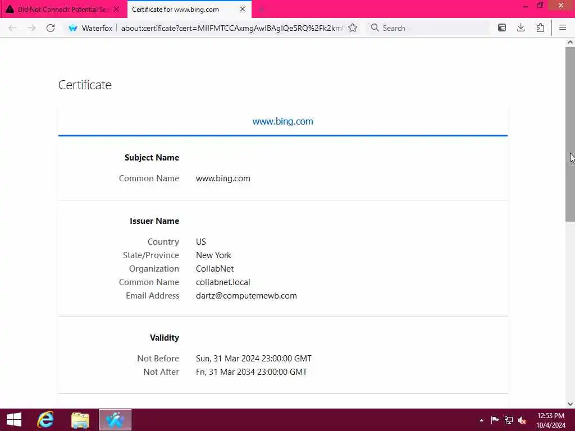Click the Not Before date value
The height and width of the screenshot is (431, 575).
(x=254, y=359)
